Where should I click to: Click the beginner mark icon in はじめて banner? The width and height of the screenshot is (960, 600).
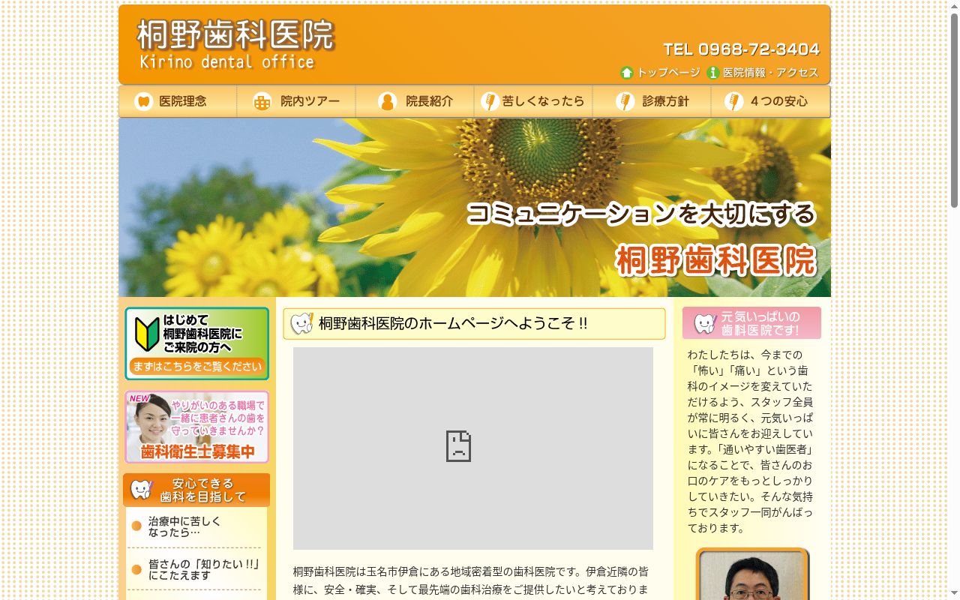(x=147, y=334)
